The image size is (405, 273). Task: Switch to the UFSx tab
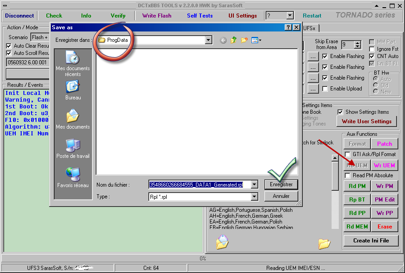tap(310, 28)
